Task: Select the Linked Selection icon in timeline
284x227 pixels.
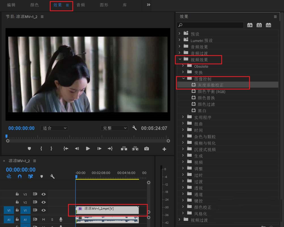Action: [x=31, y=176]
